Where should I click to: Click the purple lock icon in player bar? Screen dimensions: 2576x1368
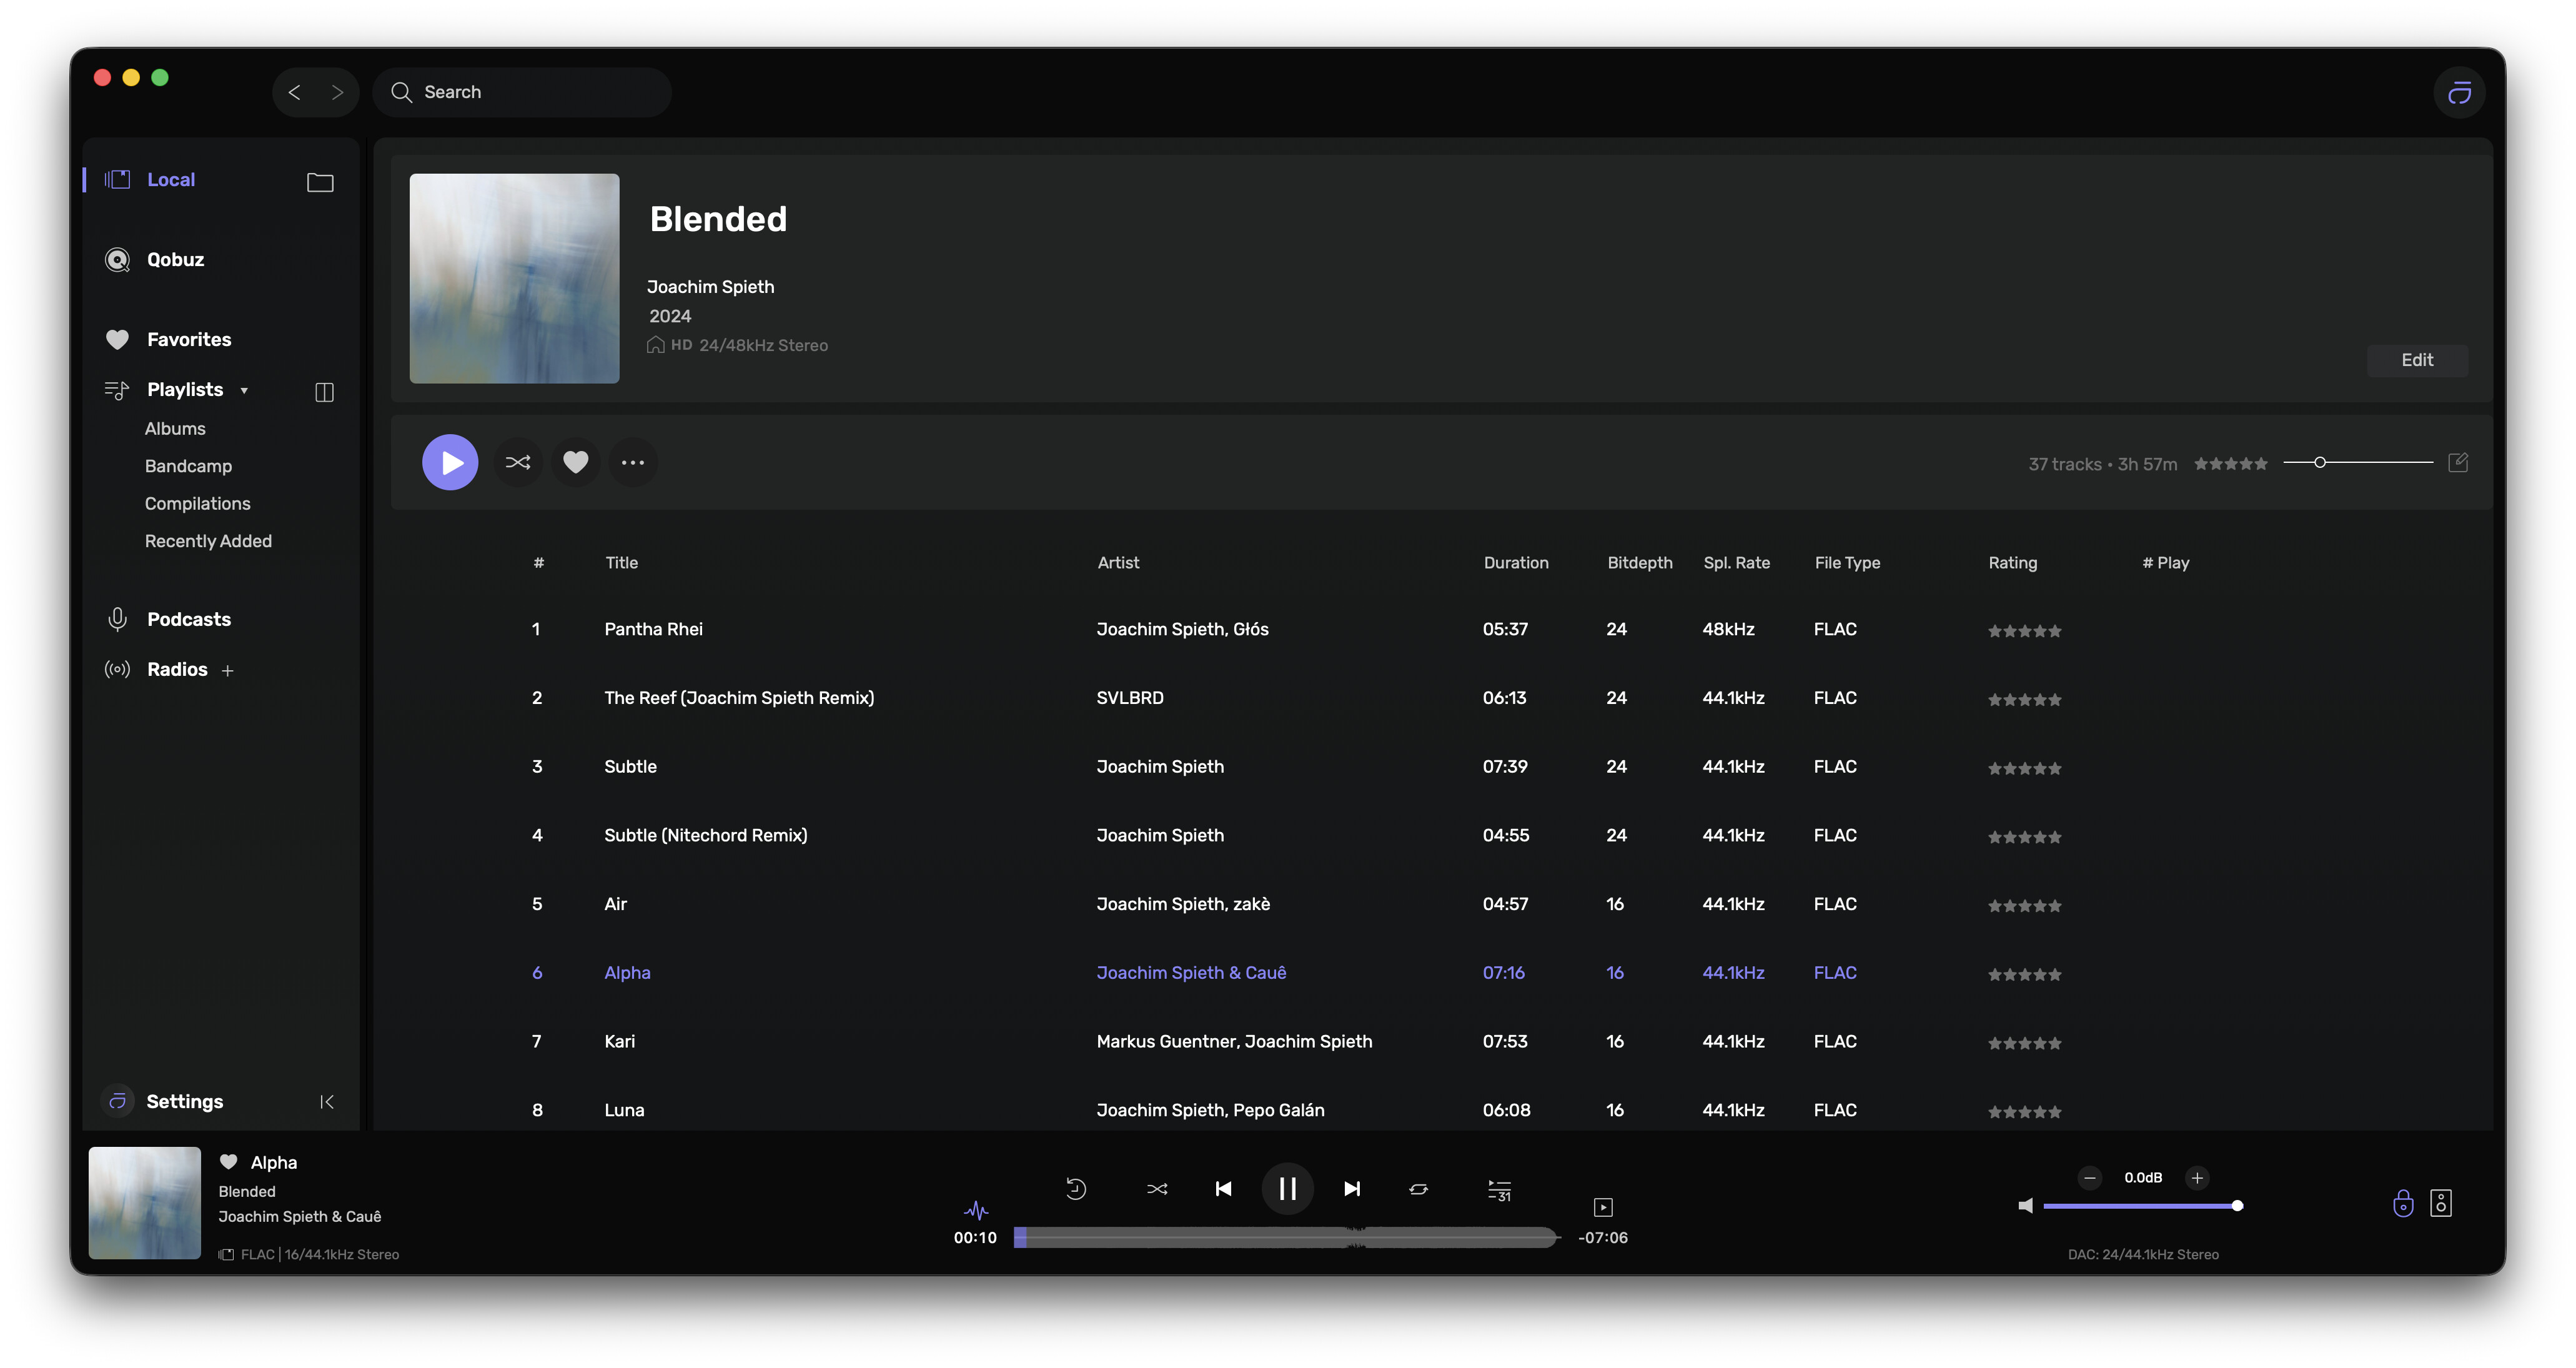tap(2403, 1203)
